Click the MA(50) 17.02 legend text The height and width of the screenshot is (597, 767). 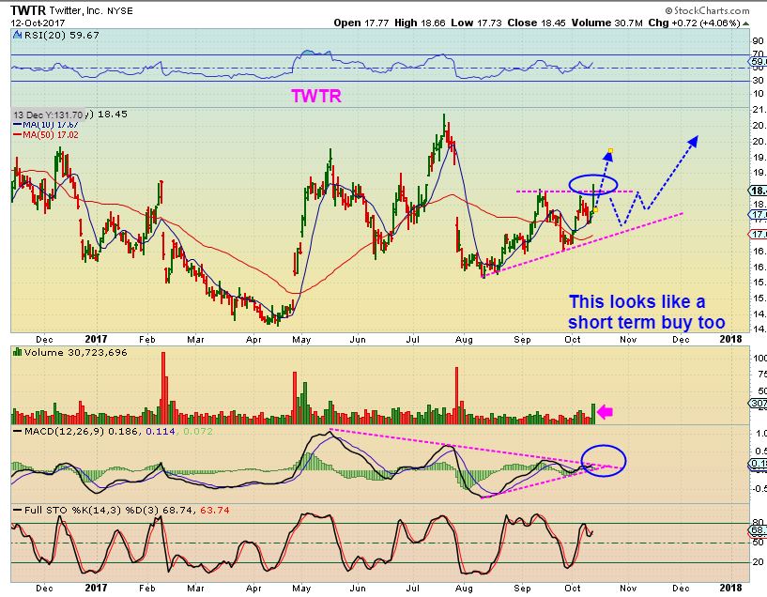click(51, 135)
